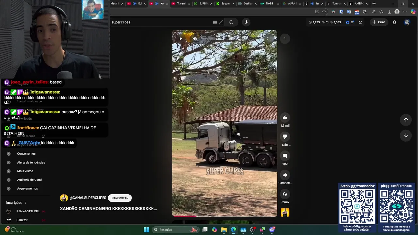The image size is (418, 235).
Task: Open the 31°C weather widget
Action: [x=14, y=230]
